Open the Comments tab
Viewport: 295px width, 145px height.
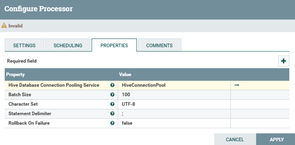(x=159, y=45)
